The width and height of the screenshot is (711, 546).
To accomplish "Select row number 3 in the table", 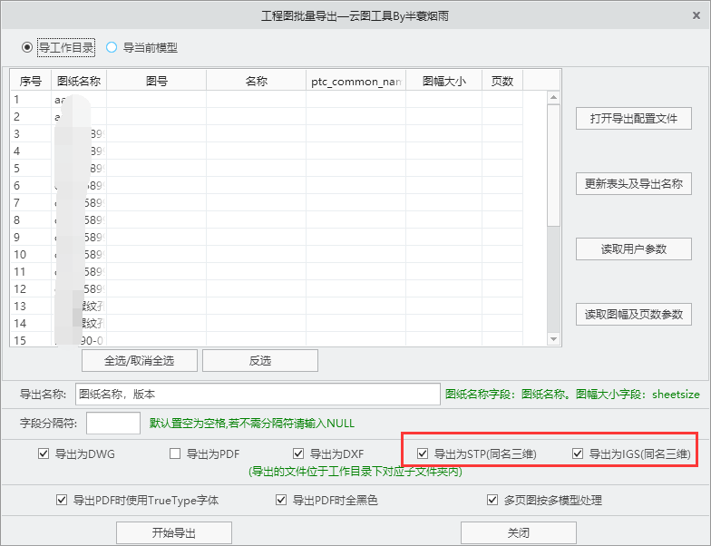I will 267,134.
